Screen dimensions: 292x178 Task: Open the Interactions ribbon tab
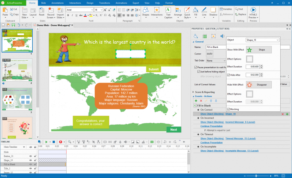tap(75, 3)
